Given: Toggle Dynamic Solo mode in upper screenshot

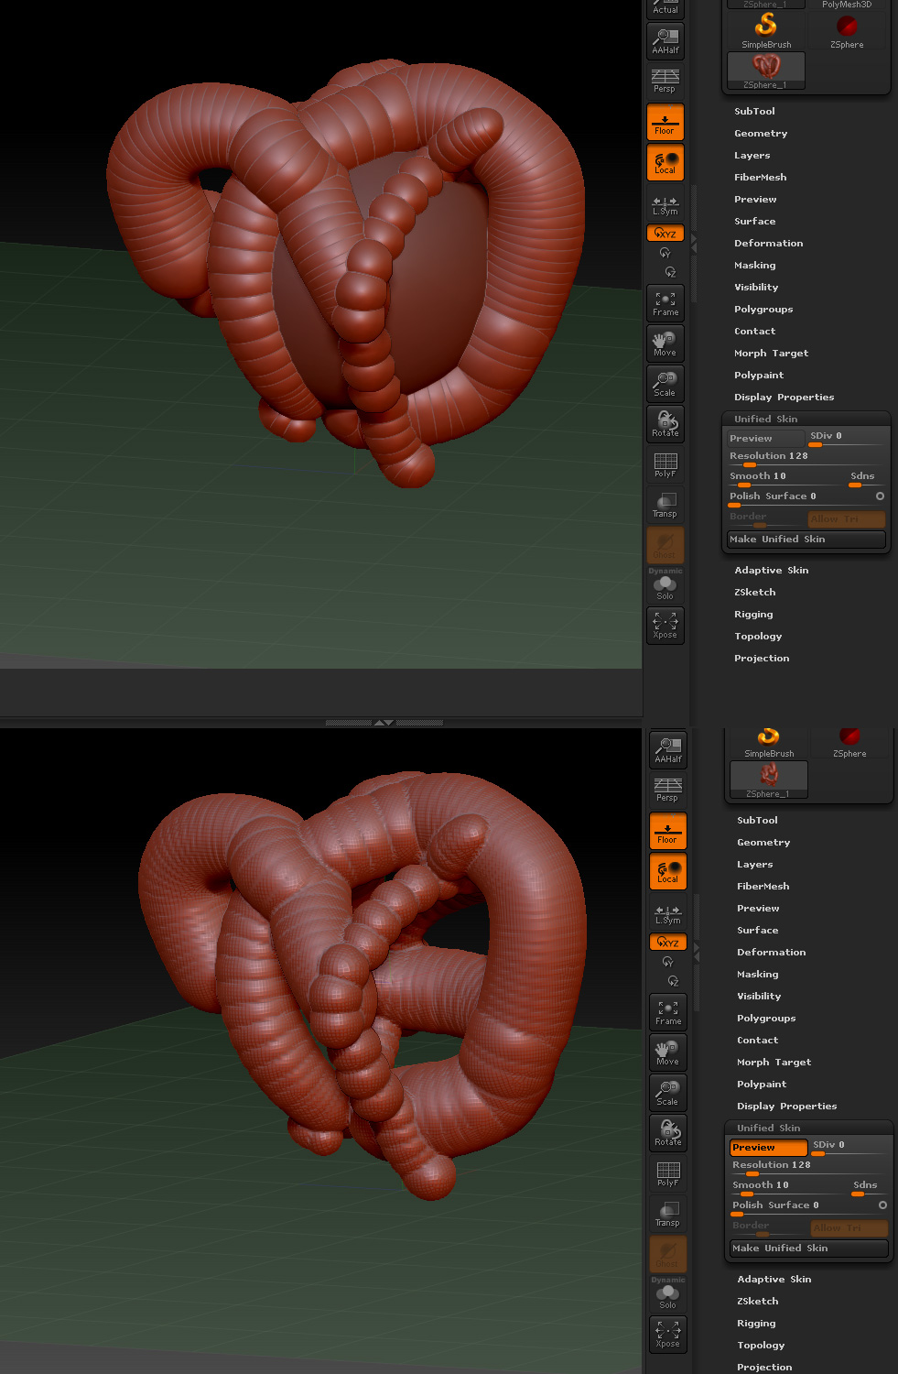Looking at the screenshot, I should point(665,585).
